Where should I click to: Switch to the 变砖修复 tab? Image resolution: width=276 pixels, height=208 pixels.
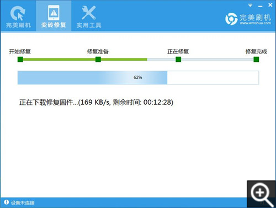(x=54, y=16)
